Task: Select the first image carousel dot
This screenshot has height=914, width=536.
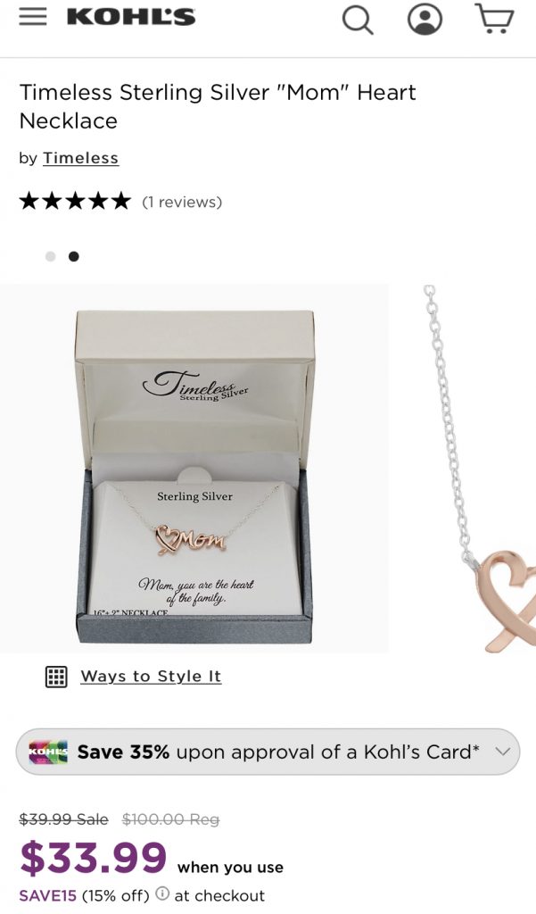Action: 51,256
